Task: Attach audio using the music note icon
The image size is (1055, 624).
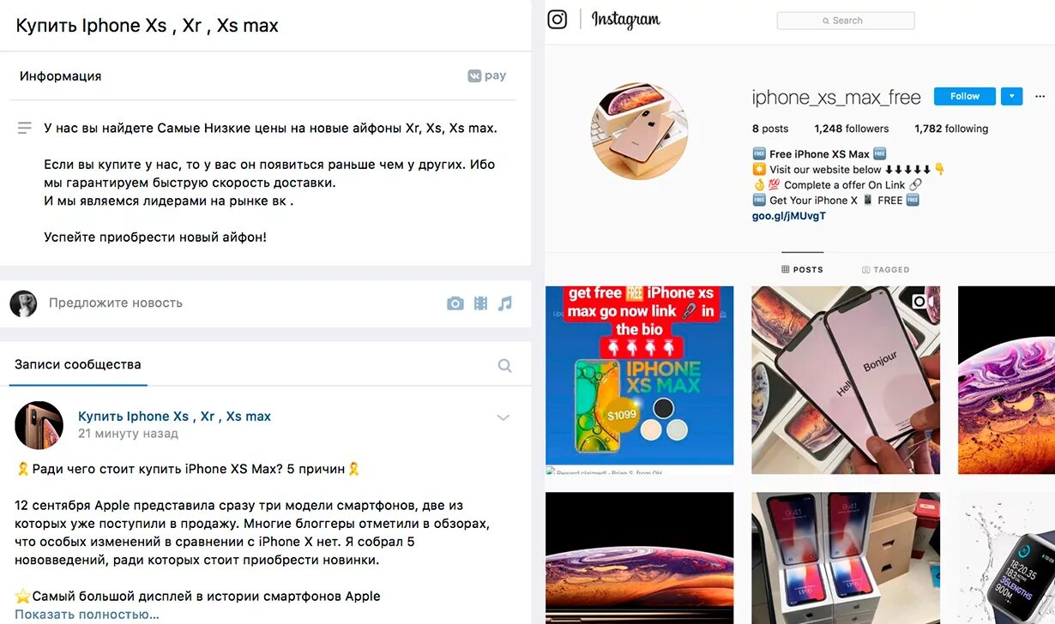Action: coord(505,303)
